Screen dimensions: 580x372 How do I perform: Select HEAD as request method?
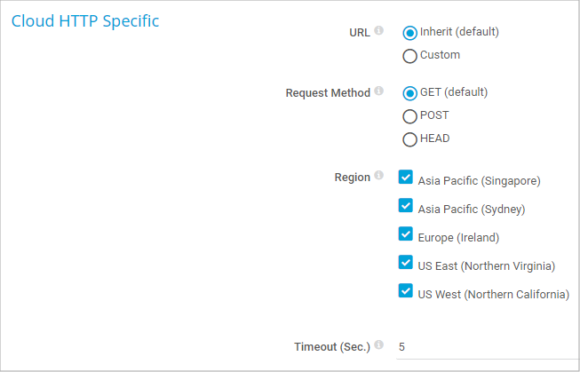[409, 139]
